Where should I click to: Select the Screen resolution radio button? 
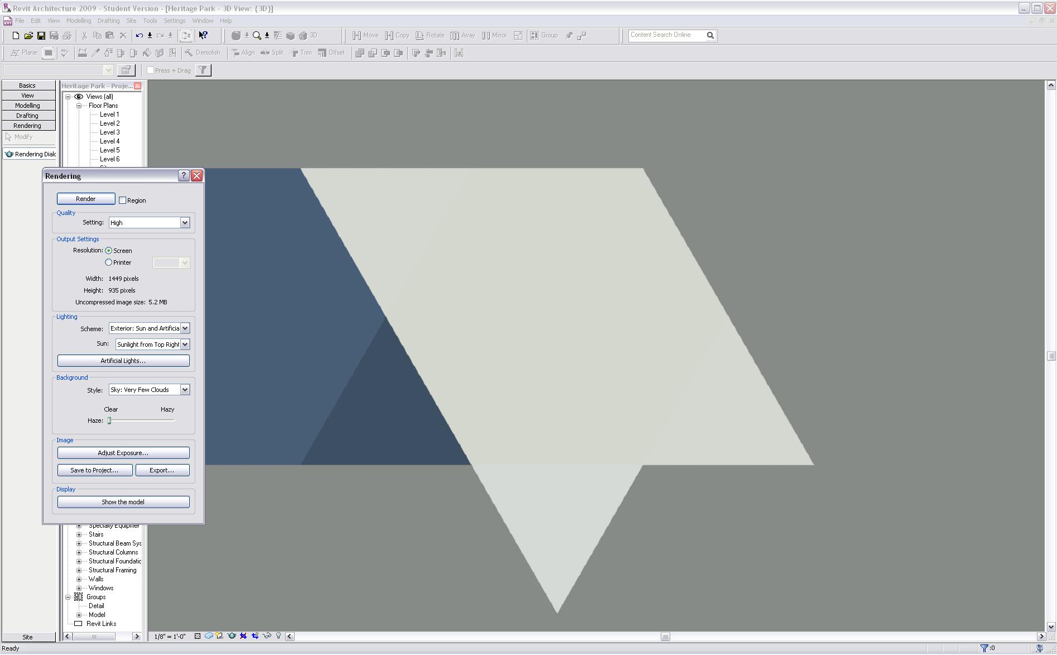(109, 251)
